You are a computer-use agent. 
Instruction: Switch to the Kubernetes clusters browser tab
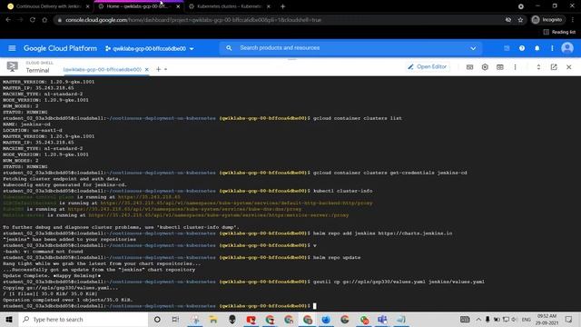(230, 6)
